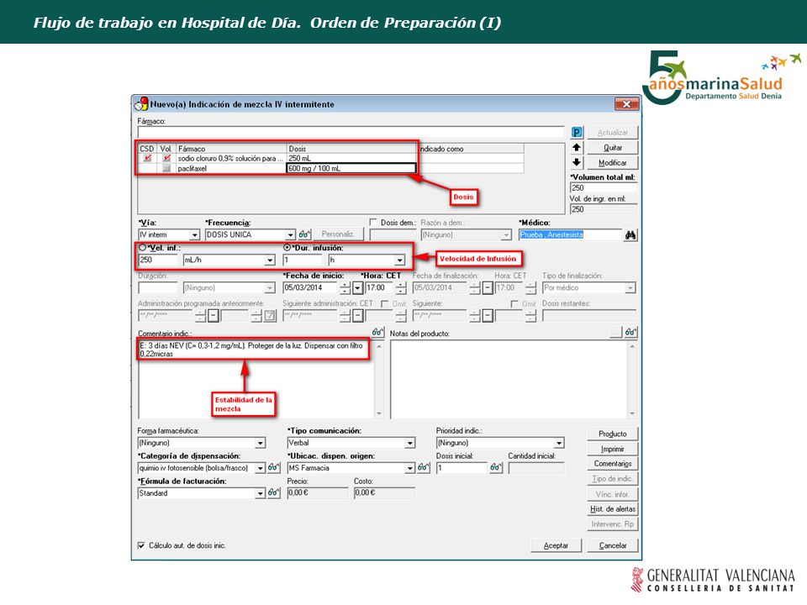This screenshot has width=807, height=605.
Task: Adjust Fecha de inicio date spinner
Action: (345, 288)
